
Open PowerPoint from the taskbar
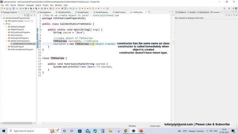pos(141,131)
